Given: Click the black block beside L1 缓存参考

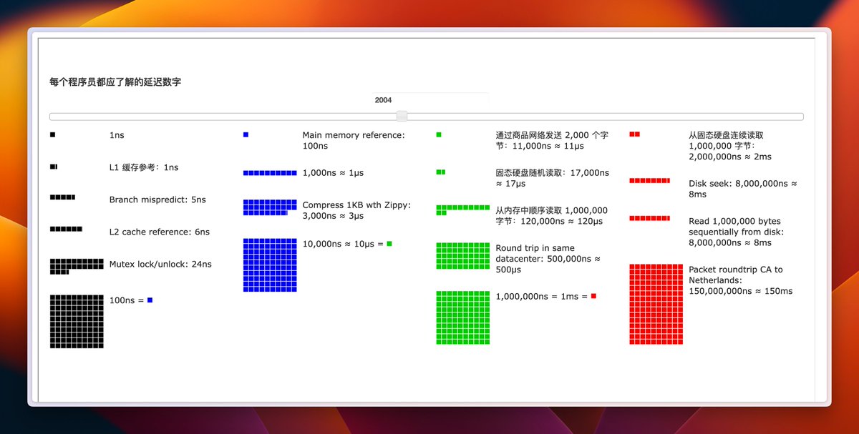Looking at the screenshot, I should click(x=54, y=167).
